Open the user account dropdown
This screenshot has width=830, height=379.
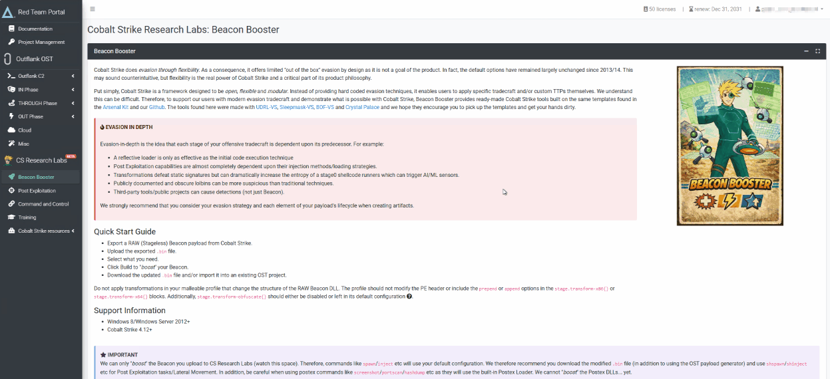point(790,9)
